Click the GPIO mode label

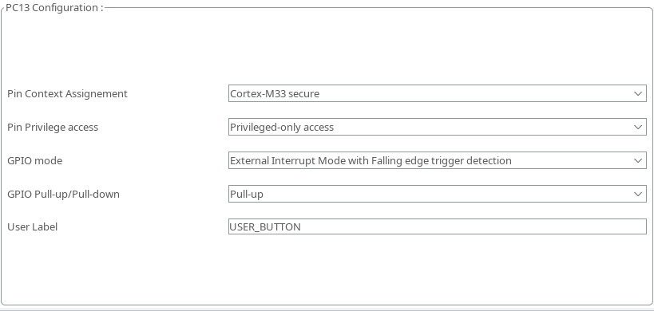[x=34, y=161]
